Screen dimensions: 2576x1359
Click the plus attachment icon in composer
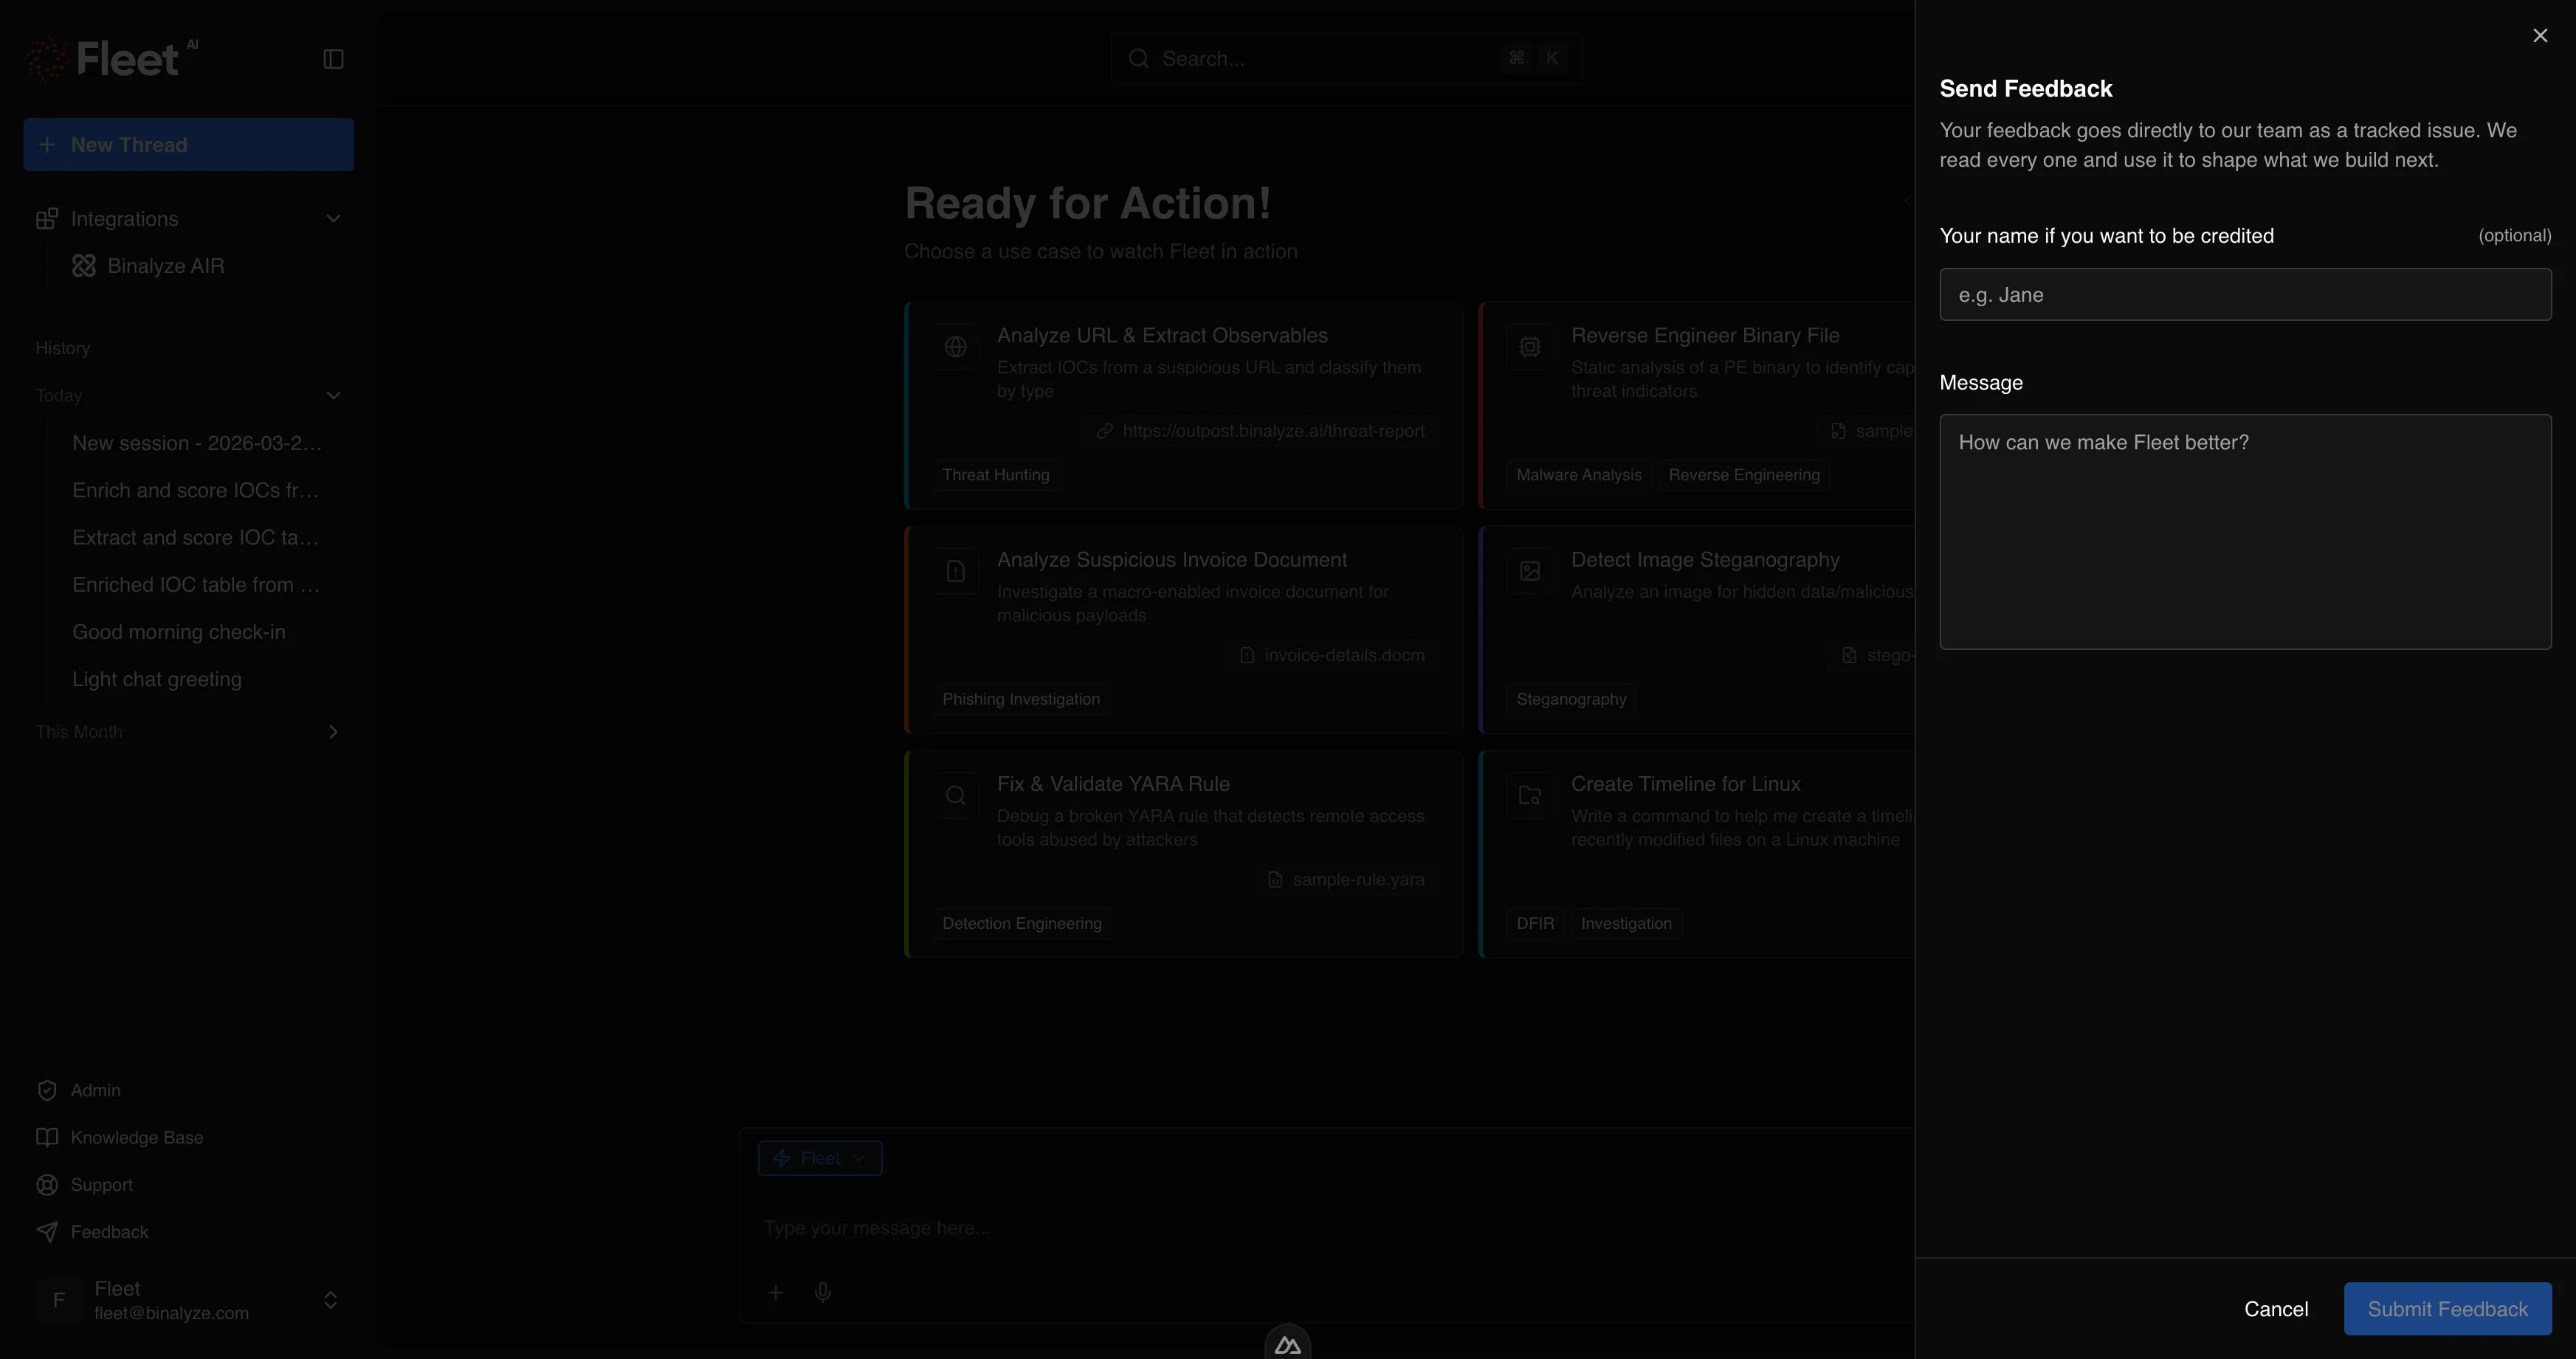coord(775,1292)
